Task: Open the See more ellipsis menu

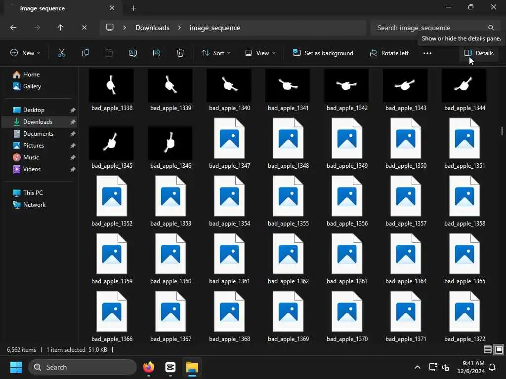Action: [x=427, y=53]
